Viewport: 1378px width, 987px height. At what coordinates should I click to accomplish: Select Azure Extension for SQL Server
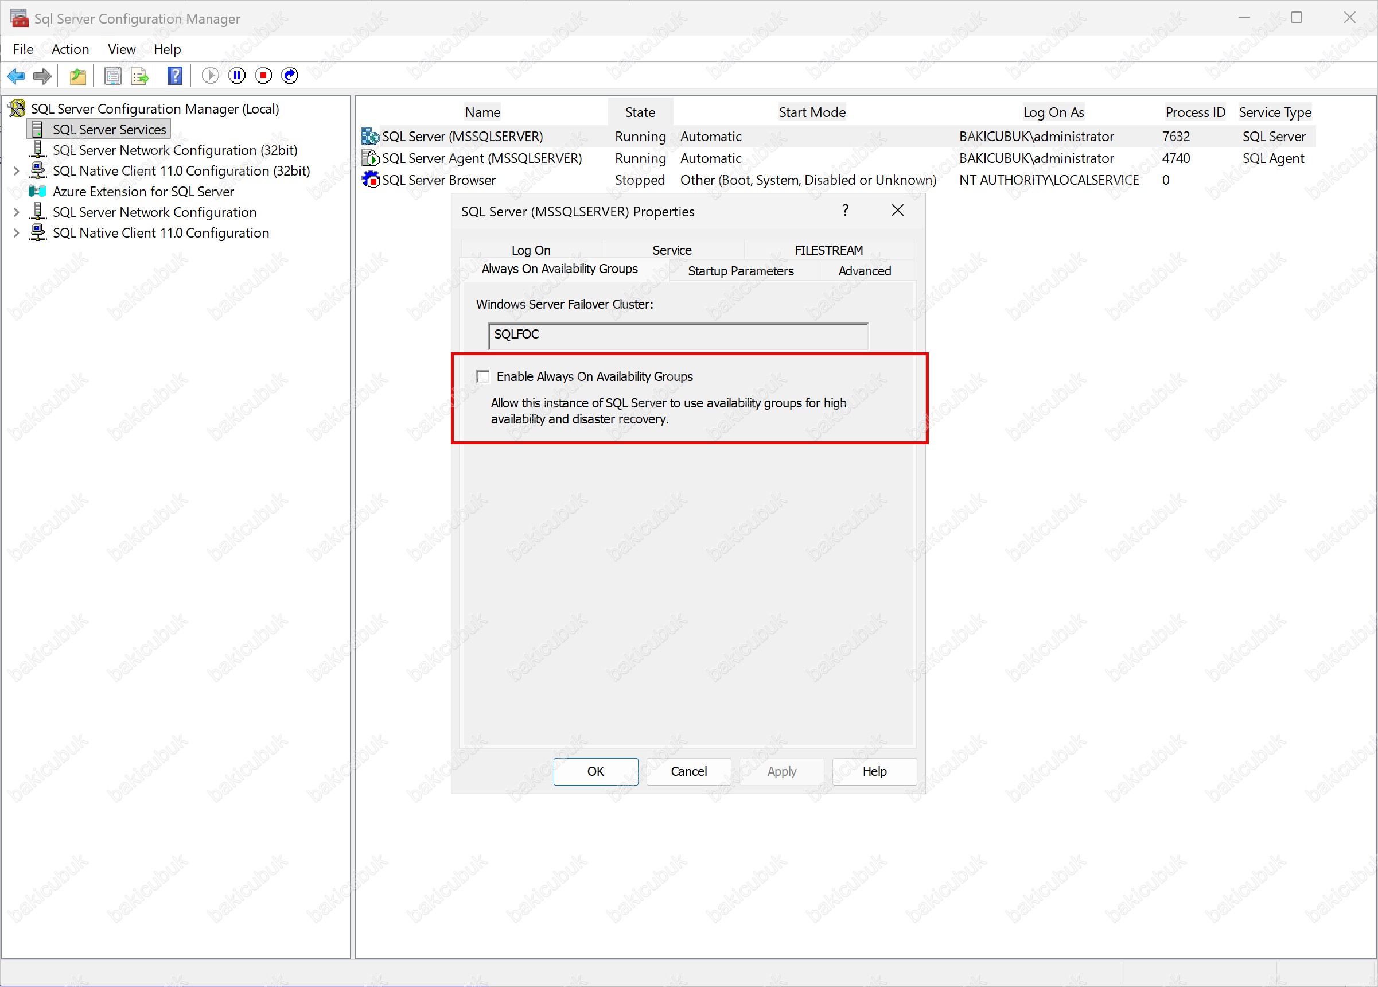143,192
